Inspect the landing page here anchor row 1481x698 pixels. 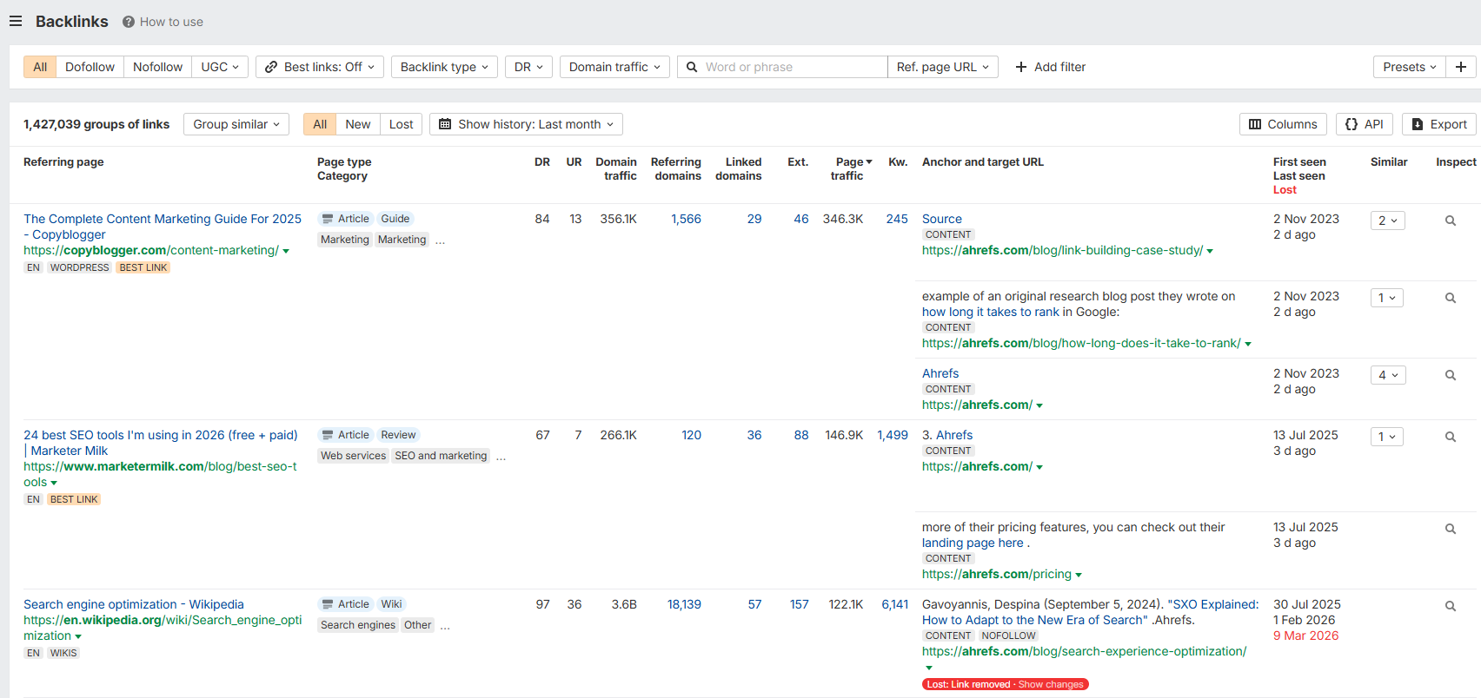[x=1451, y=529]
